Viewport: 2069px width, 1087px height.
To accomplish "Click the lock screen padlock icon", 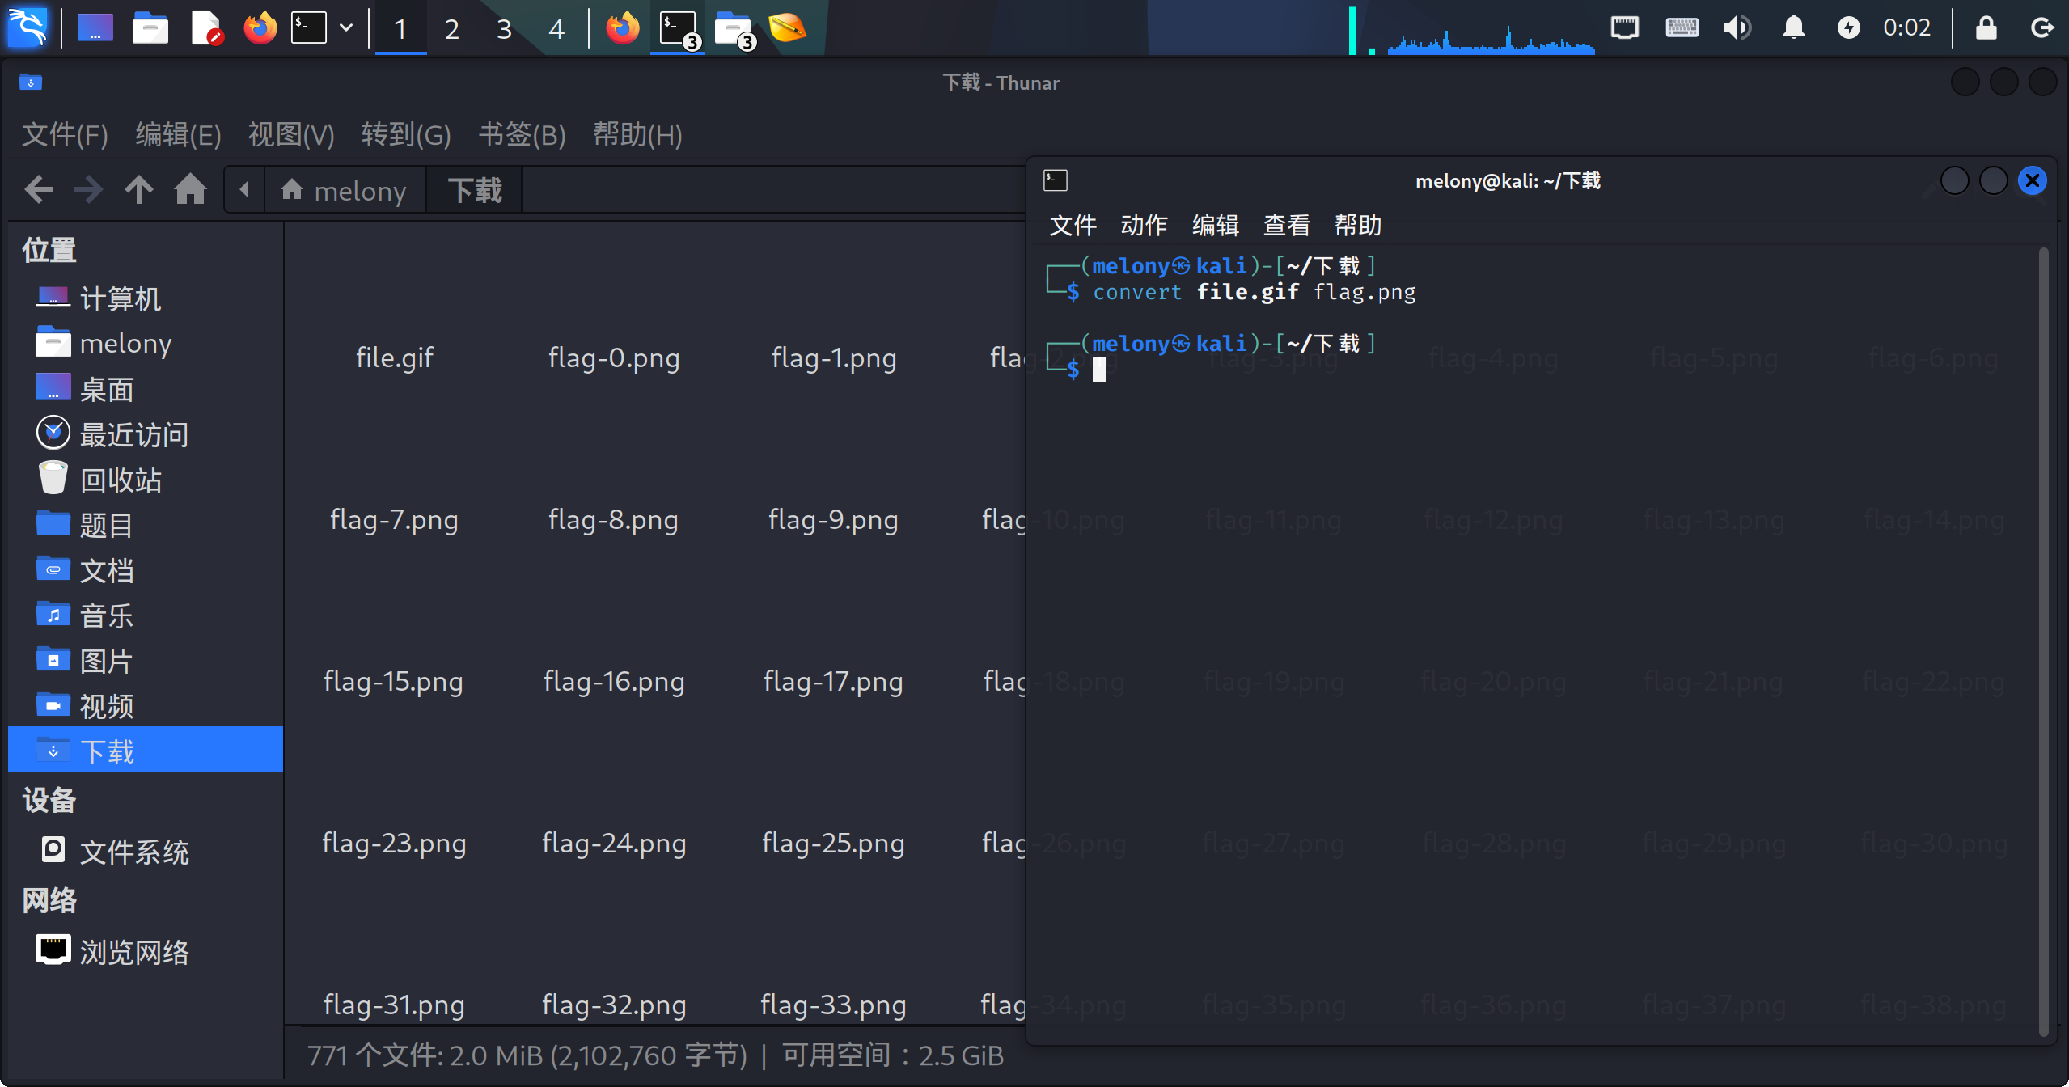I will (1986, 27).
